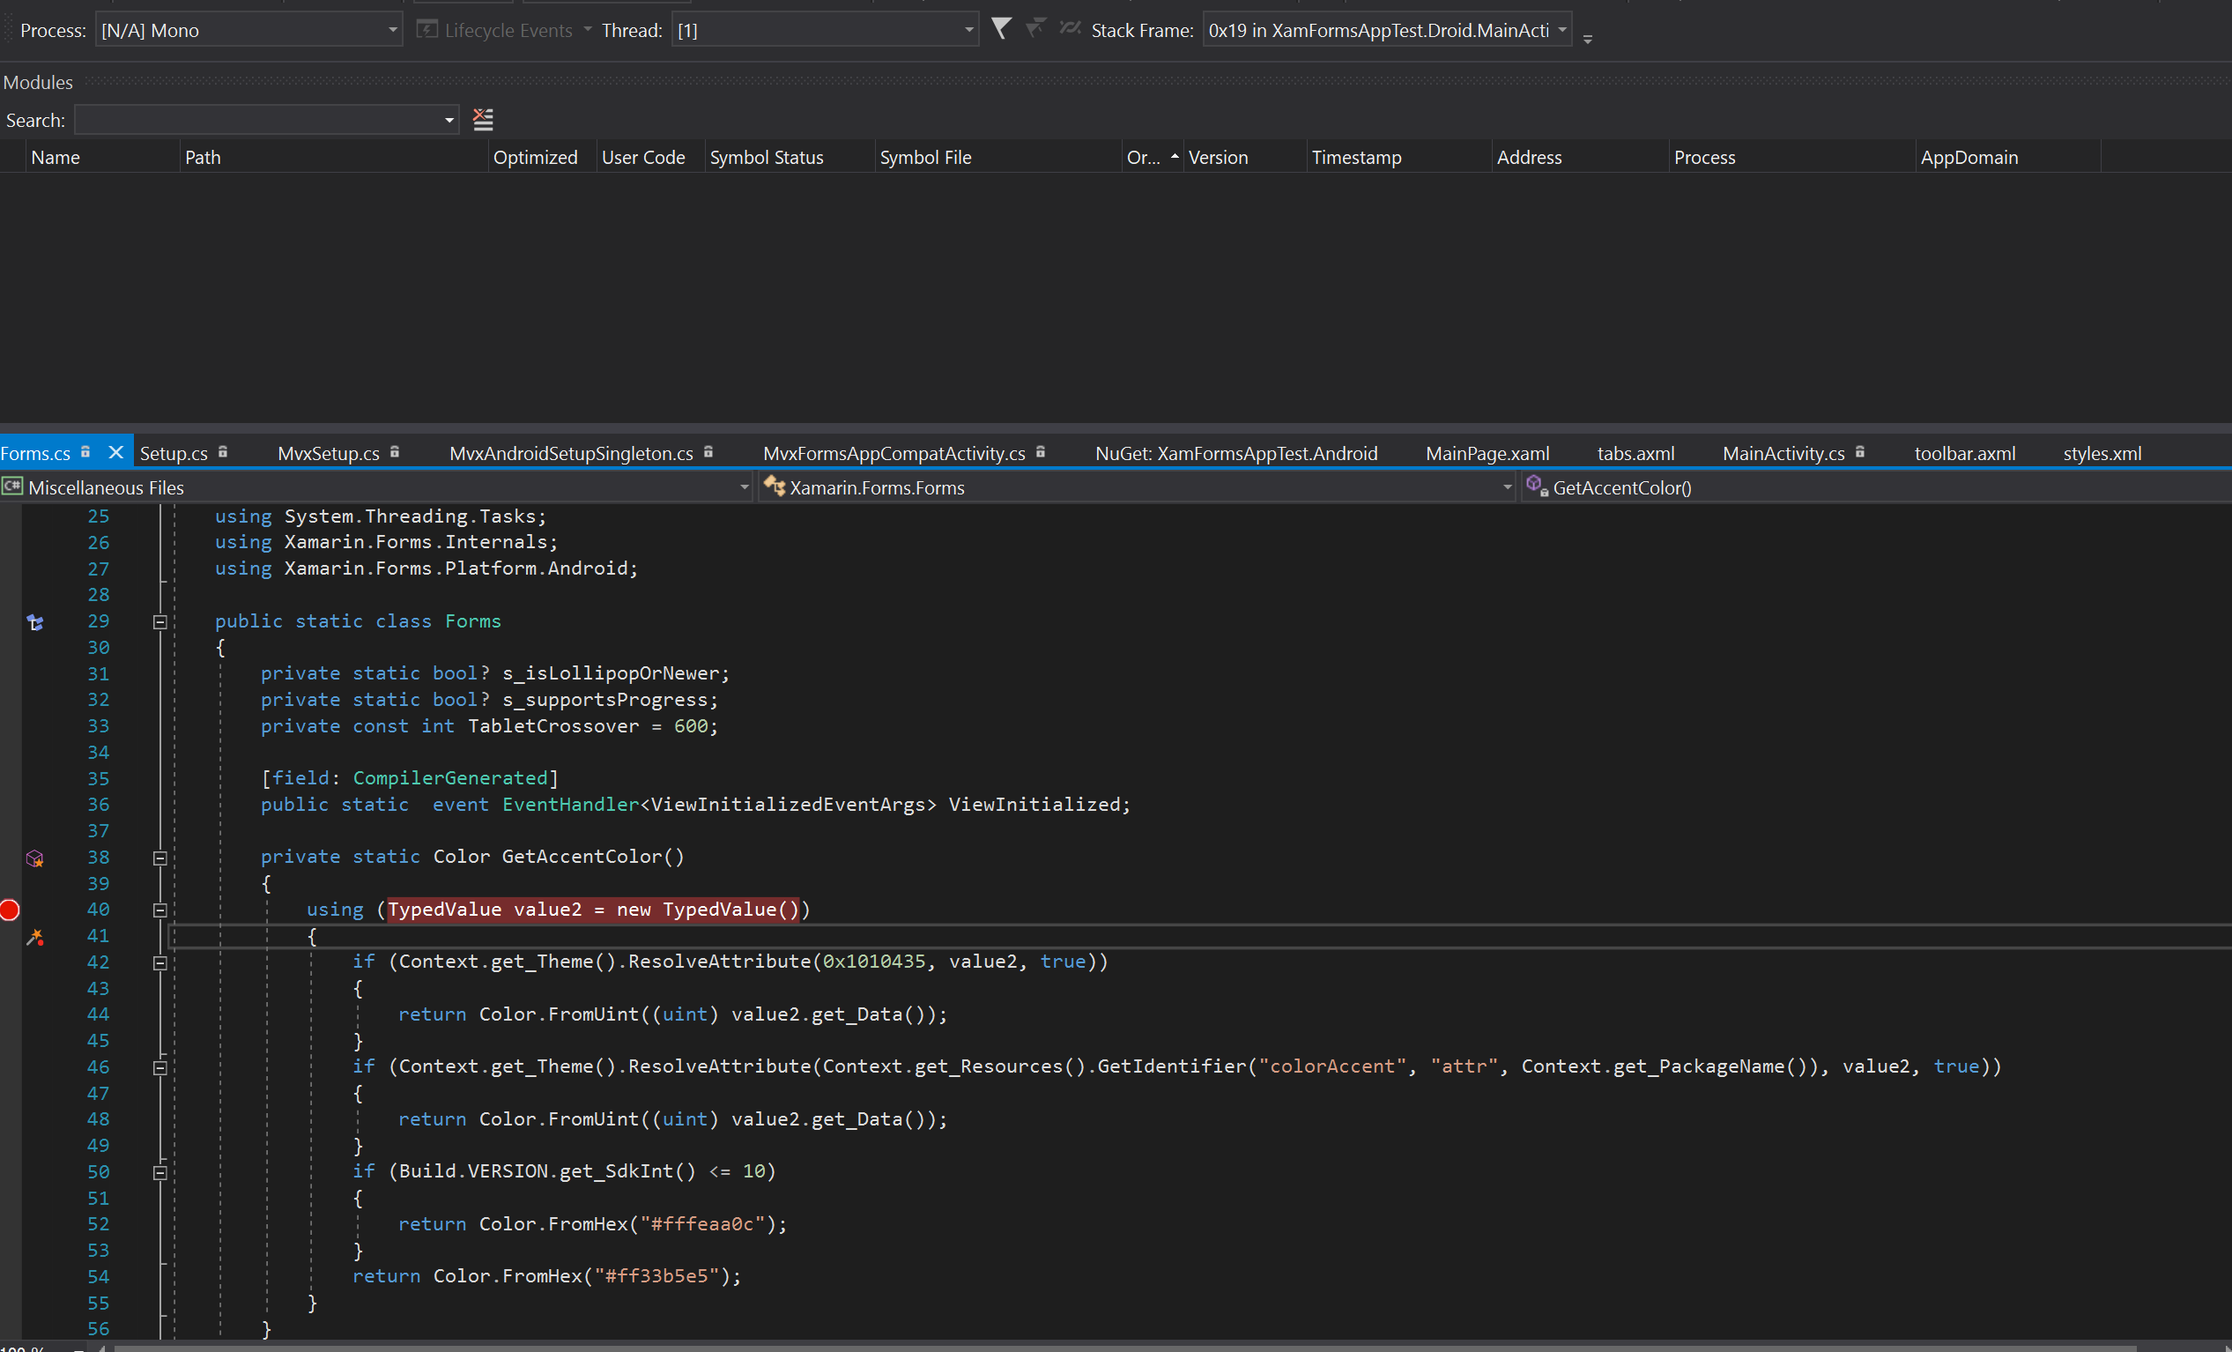This screenshot has width=2232, height=1352.
Task: Sort modules by Process column header
Action: (x=1792, y=157)
